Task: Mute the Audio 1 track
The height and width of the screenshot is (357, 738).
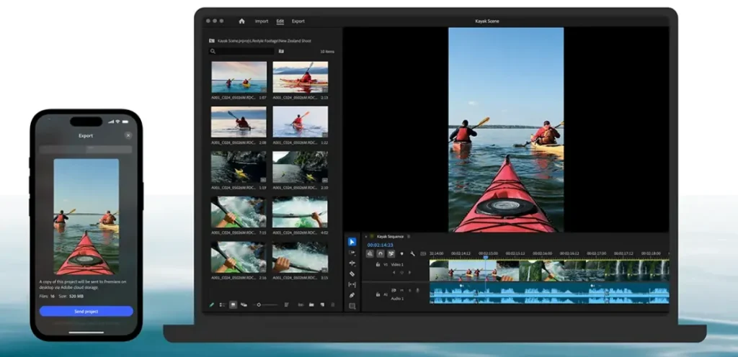Action: coord(402,290)
